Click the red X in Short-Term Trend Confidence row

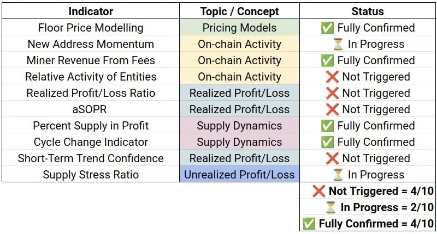332,158
